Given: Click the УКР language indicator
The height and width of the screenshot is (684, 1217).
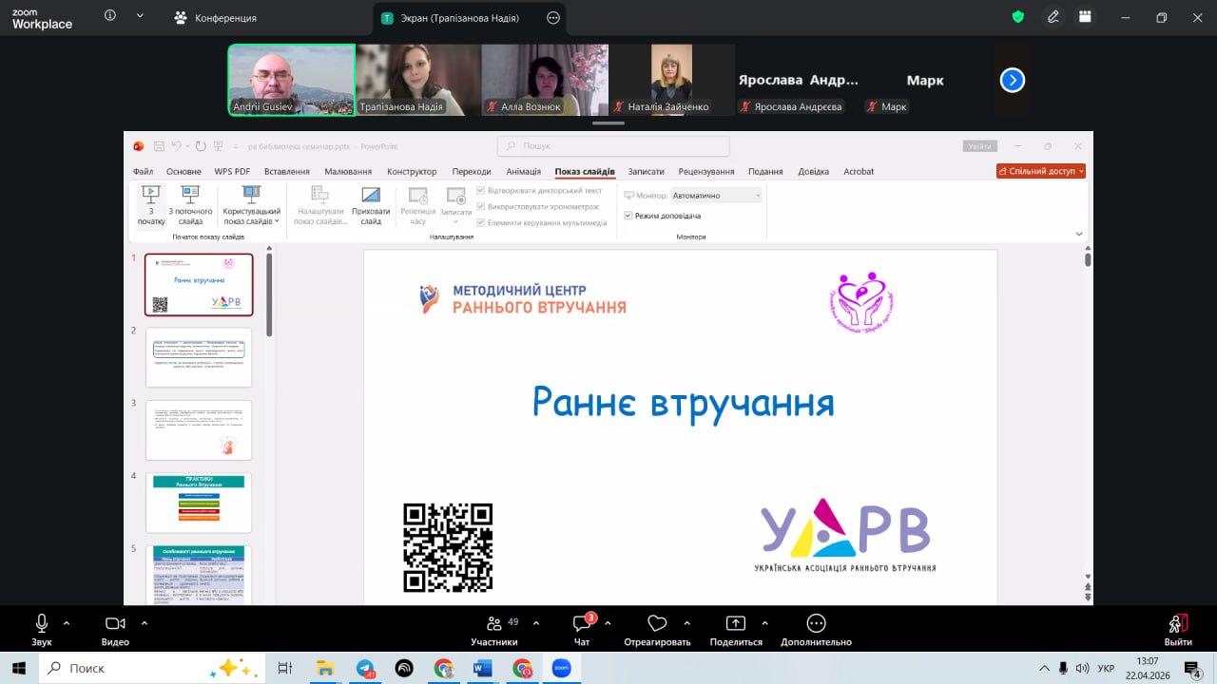Looking at the screenshot, I should (1106, 668).
